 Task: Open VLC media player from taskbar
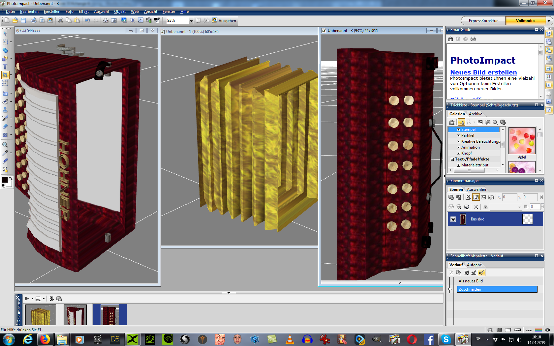(x=290, y=339)
